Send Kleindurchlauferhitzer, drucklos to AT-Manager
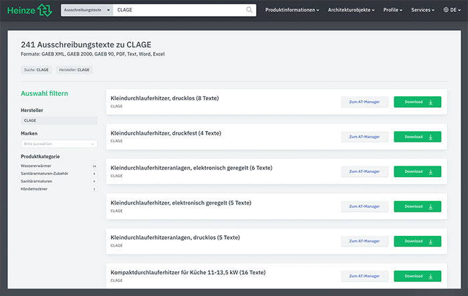The height and width of the screenshot is (296, 468). click(364, 102)
